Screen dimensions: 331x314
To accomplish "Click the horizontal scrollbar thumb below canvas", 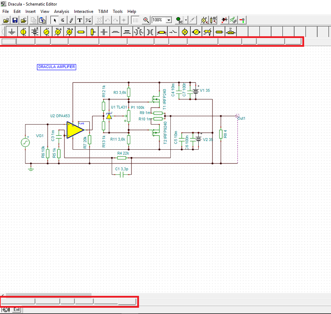I will point(49,294).
